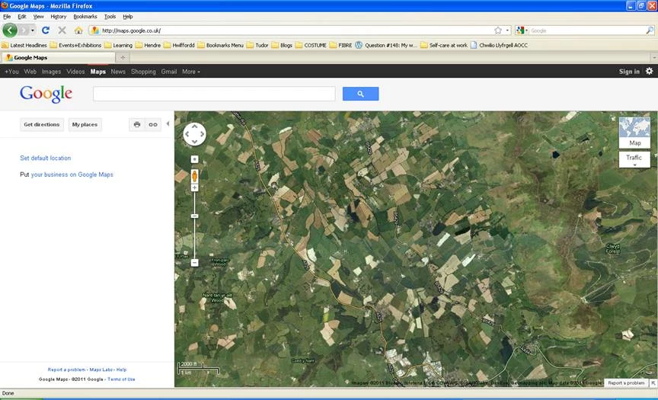This screenshot has height=400, width=658.
Task: Click the zoom out minus button
Action: (194, 262)
